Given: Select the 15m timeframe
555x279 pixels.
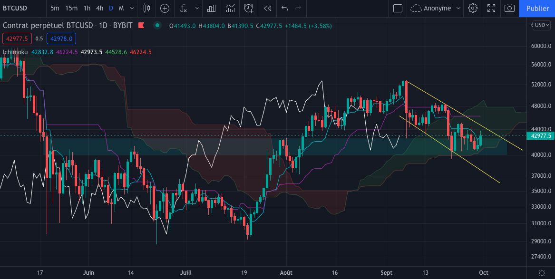Looking at the screenshot, I should click(x=71, y=8).
